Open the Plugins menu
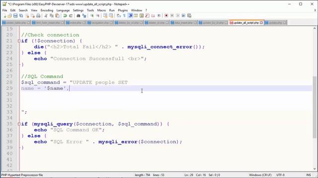 [123, 10]
